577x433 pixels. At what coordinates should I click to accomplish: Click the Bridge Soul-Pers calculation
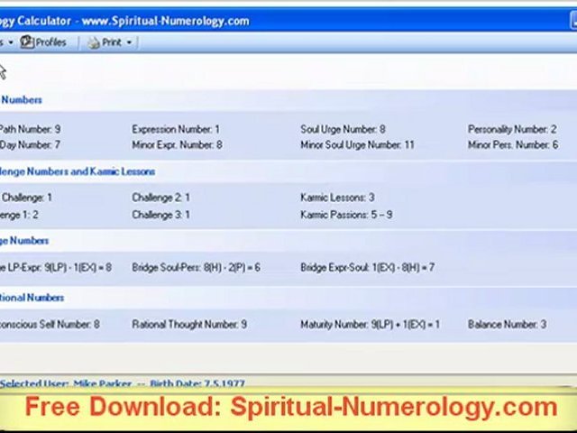coord(196,268)
